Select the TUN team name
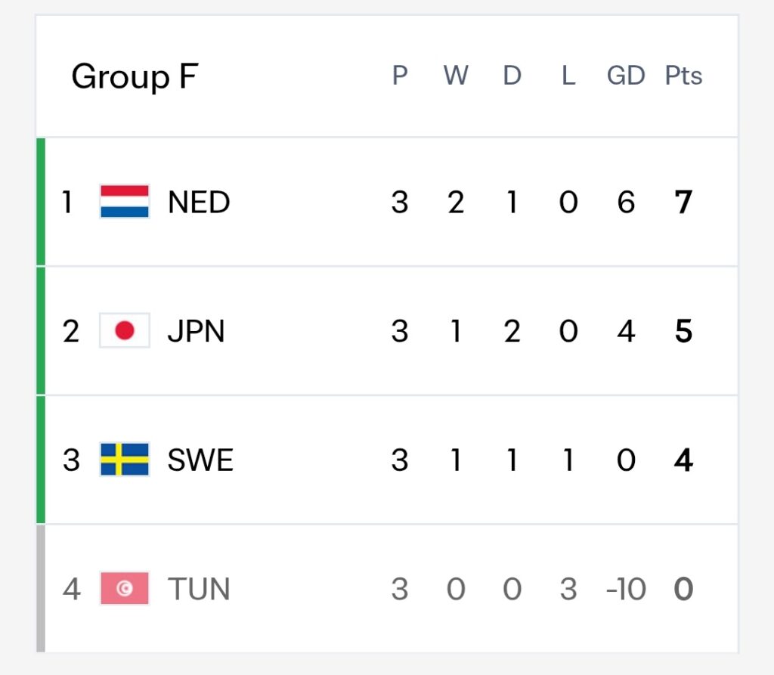 pyautogui.click(x=199, y=589)
